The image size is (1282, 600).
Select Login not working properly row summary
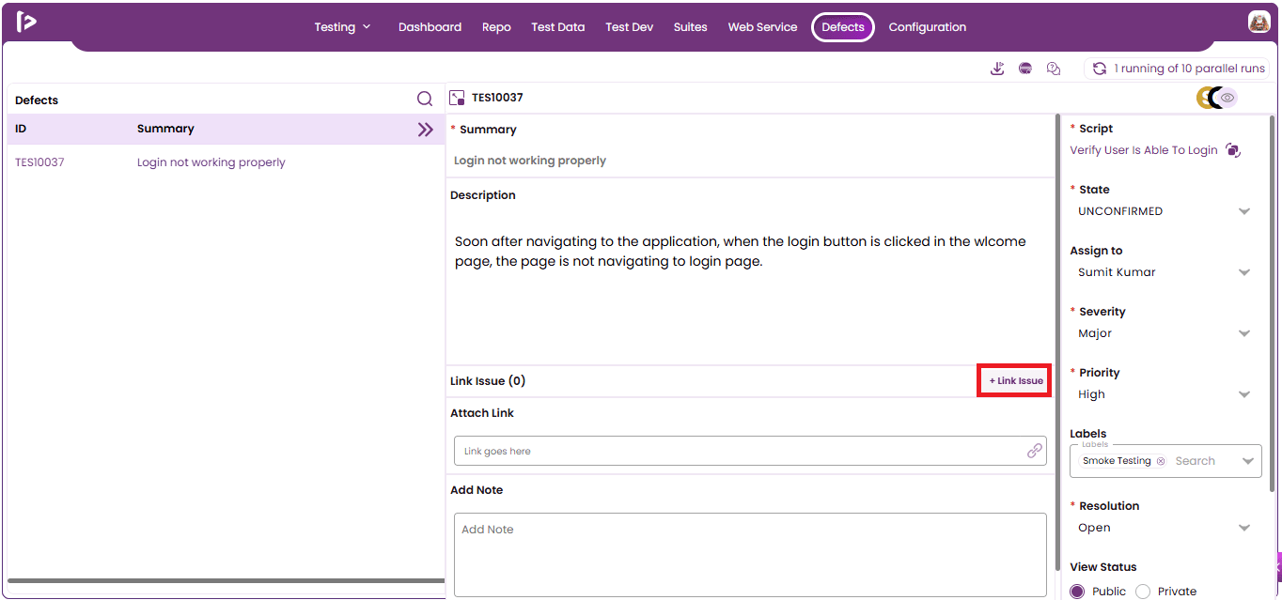click(x=211, y=162)
